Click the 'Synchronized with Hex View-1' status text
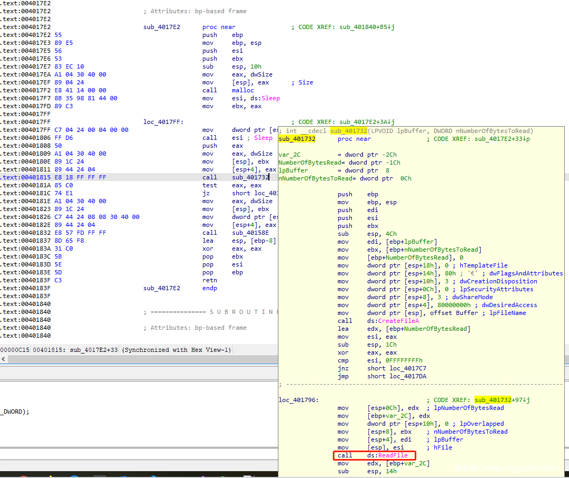The image size is (569, 478). (176, 350)
